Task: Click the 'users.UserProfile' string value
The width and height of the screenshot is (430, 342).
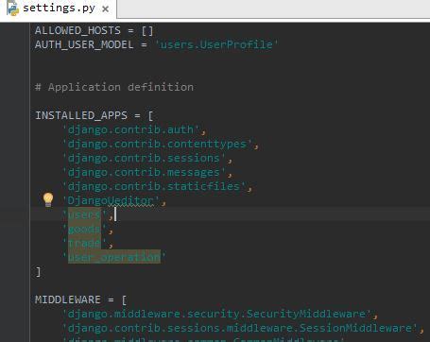Action: pyautogui.click(x=216, y=44)
